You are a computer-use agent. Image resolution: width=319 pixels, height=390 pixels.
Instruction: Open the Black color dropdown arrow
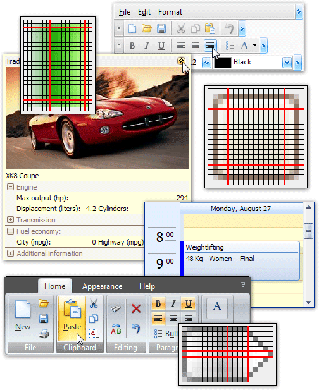coord(287,63)
